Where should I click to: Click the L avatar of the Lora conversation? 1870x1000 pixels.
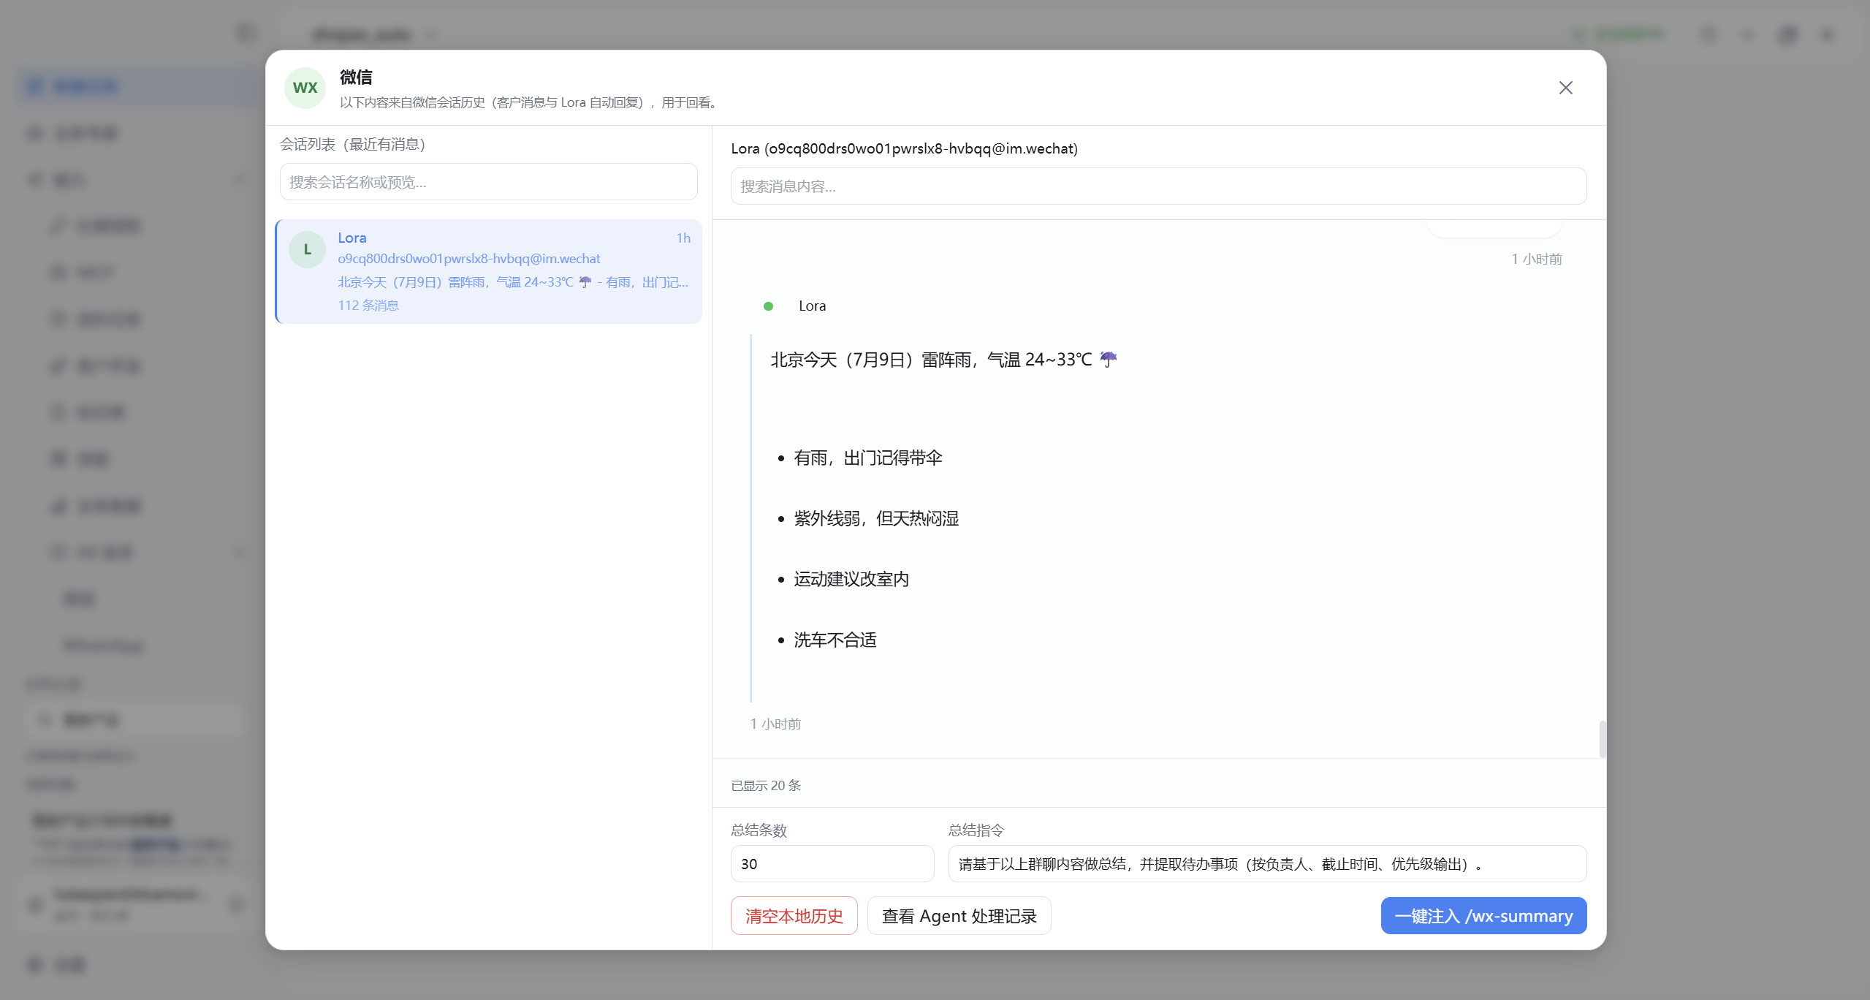307,249
